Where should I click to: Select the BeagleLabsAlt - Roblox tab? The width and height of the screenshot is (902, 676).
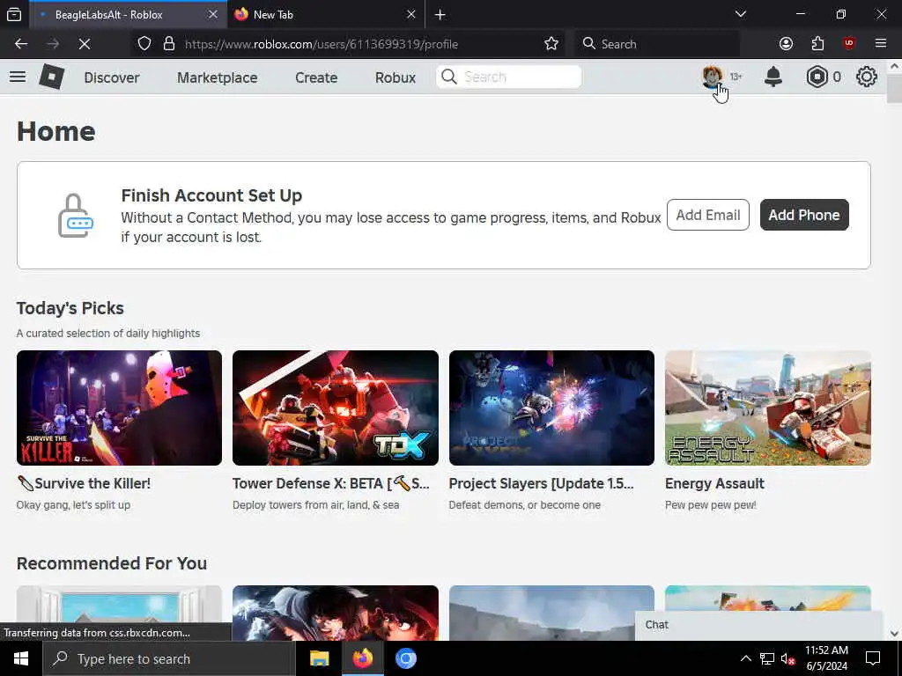(x=128, y=14)
